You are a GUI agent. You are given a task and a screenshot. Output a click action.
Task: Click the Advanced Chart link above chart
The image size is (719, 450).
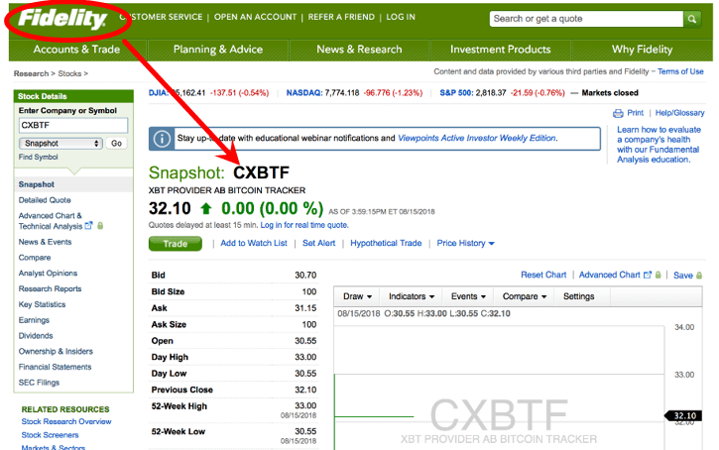pos(609,275)
